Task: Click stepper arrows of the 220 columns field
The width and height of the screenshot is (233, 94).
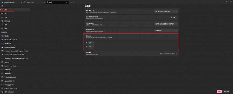Action: [x=93, y=43]
